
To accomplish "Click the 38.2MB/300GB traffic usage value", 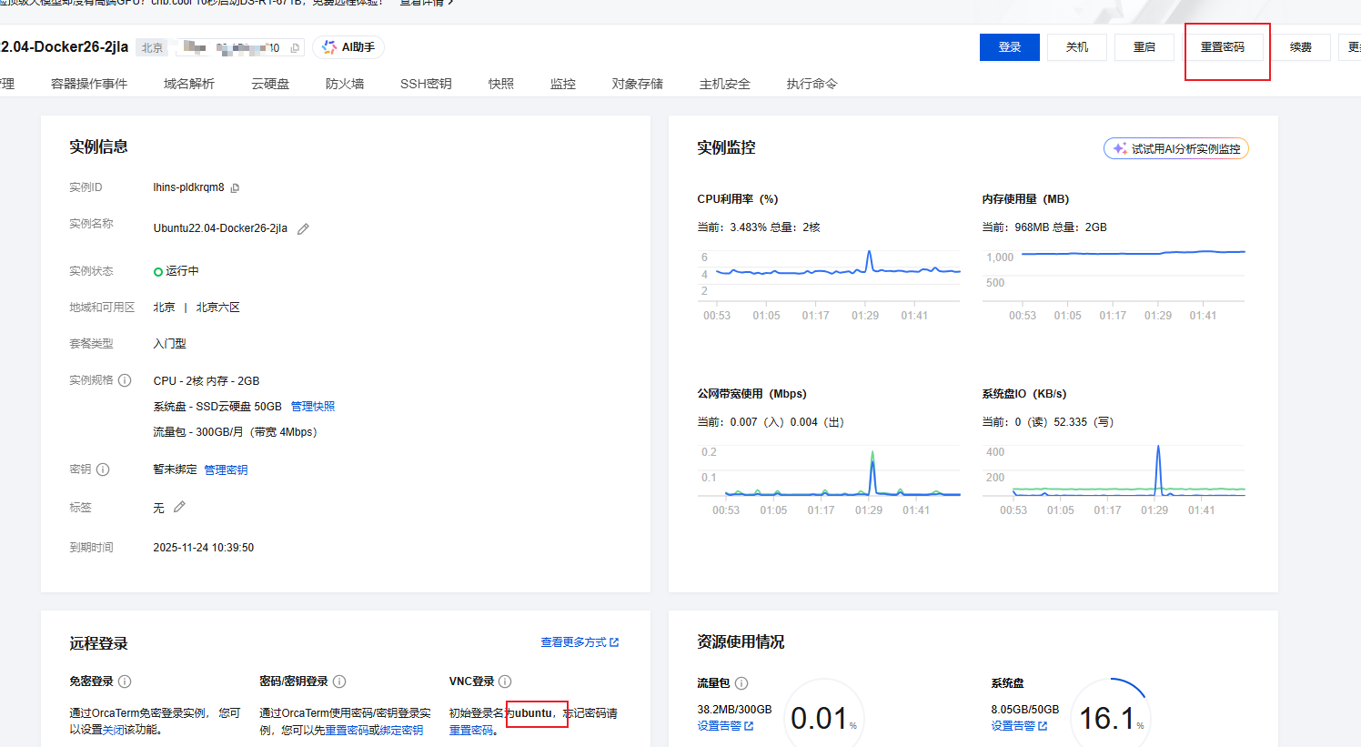I will (x=734, y=710).
